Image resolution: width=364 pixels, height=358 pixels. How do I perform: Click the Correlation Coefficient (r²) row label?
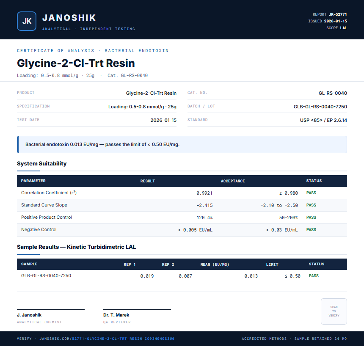click(49, 193)
